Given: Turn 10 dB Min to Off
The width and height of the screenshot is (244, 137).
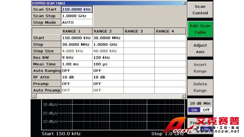Looking at the screenshot, I should click(206, 110).
